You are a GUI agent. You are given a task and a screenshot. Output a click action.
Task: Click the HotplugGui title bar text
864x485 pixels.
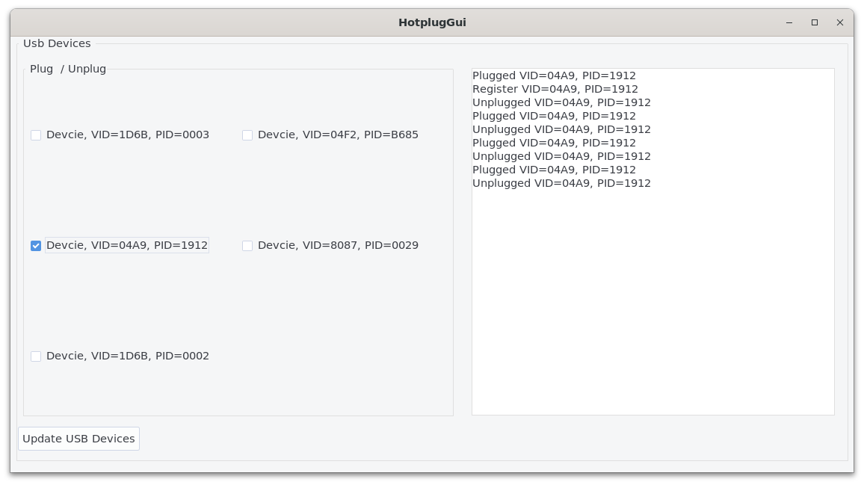(432, 22)
